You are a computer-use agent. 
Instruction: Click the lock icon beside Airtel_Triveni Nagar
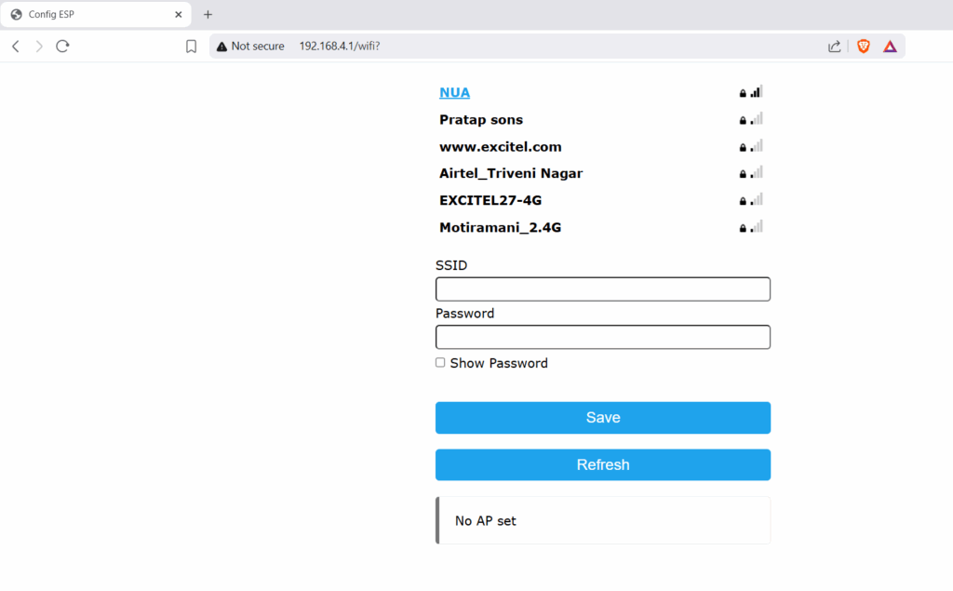point(742,174)
